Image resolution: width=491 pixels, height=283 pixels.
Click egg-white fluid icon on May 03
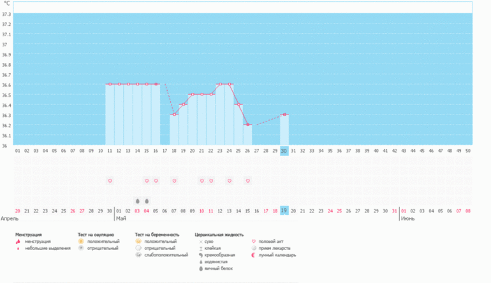pos(137,201)
